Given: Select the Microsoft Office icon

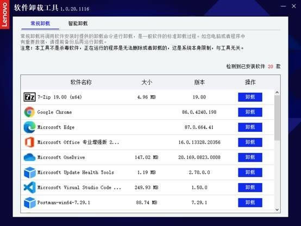Looking at the screenshot, I should pos(29,142).
